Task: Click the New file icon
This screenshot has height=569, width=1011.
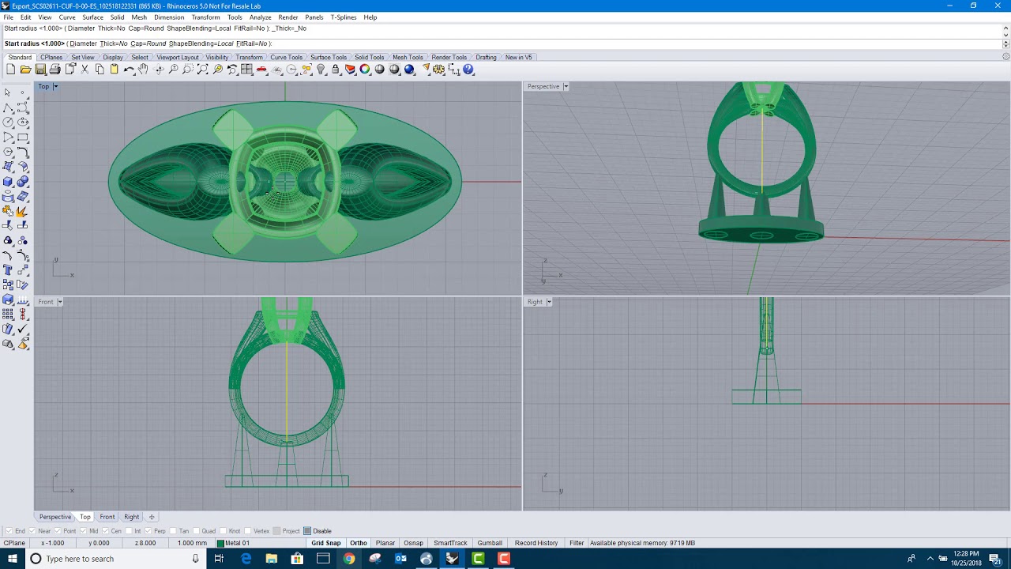Action: click(11, 70)
